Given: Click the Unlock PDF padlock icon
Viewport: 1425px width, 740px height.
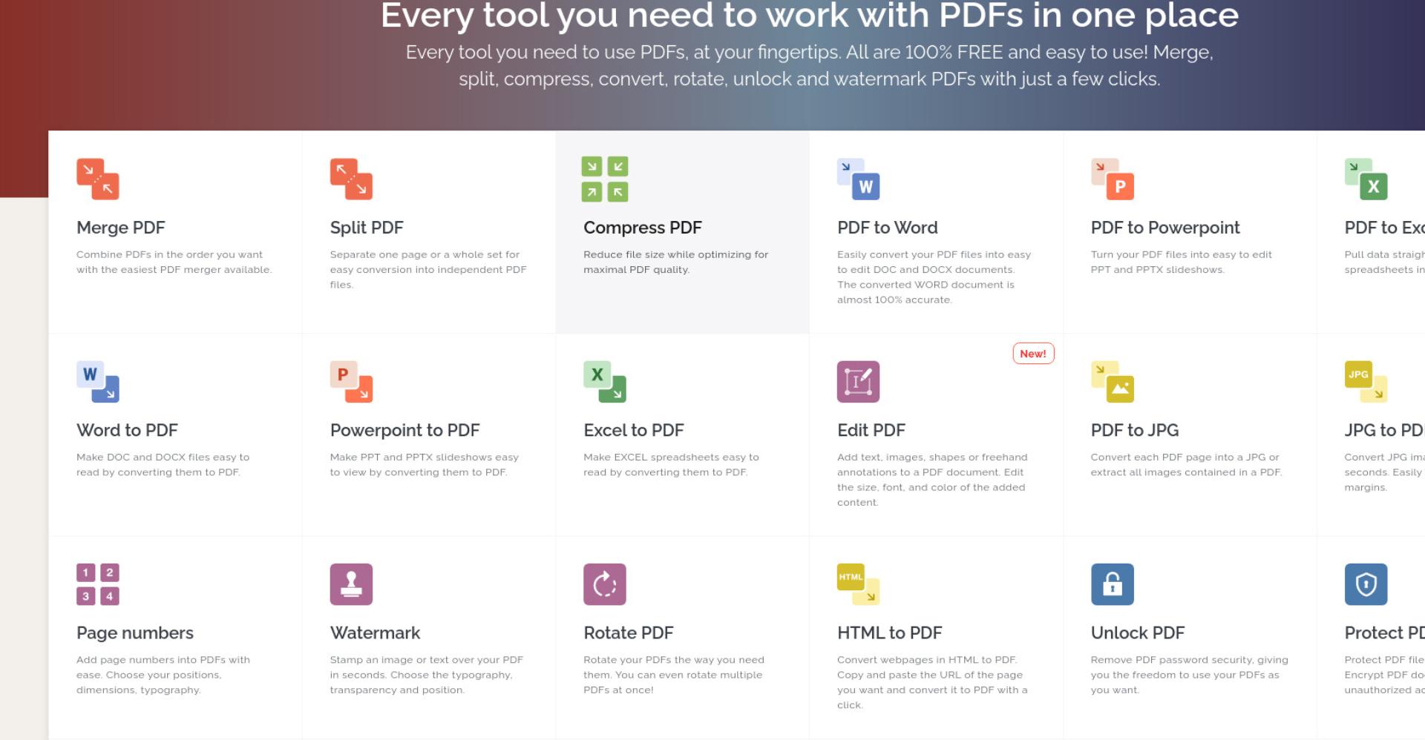Looking at the screenshot, I should (x=1113, y=584).
